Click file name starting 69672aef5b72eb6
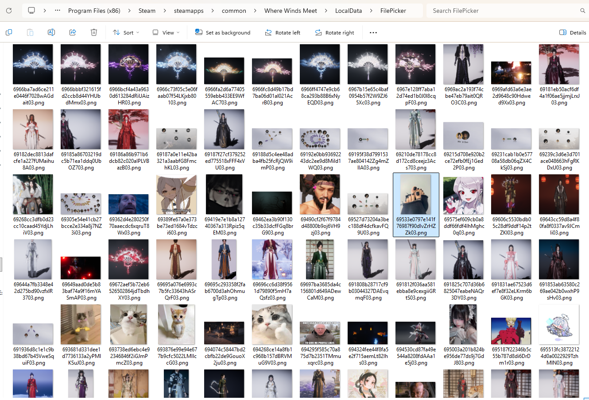The image size is (589, 400). click(x=129, y=291)
